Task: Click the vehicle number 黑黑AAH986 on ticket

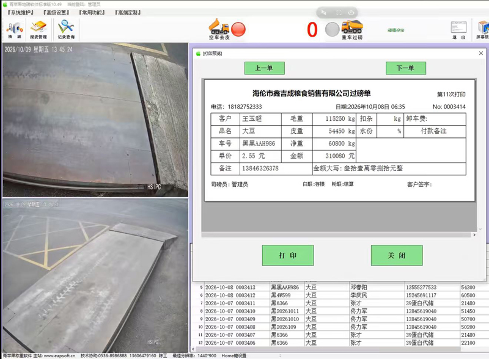Action: click(x=259, y=143)
